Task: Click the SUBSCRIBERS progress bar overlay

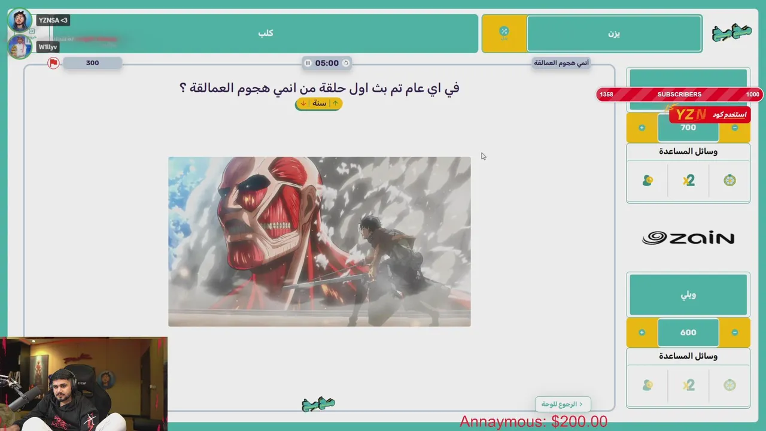Action: pos(679,95)
